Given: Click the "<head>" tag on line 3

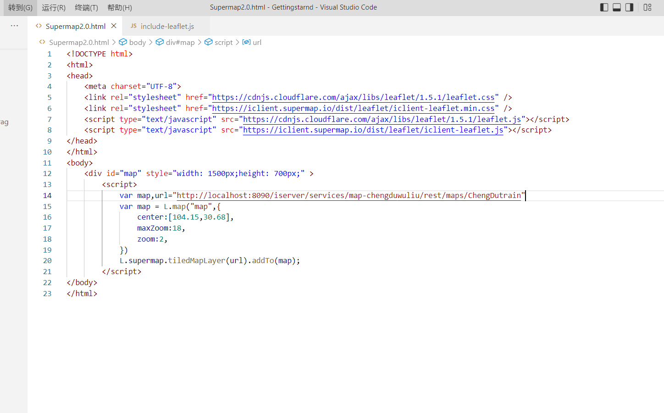Looking at the screenshot, I should (x=80, y=76).
